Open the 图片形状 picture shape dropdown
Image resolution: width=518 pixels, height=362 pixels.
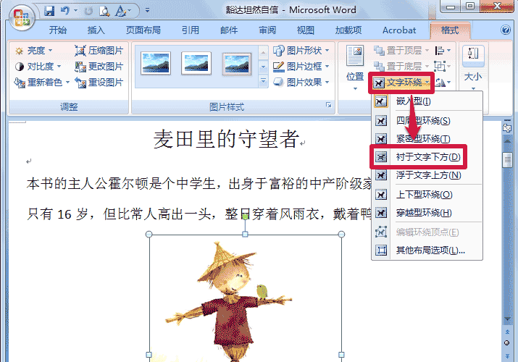(301, 51)
